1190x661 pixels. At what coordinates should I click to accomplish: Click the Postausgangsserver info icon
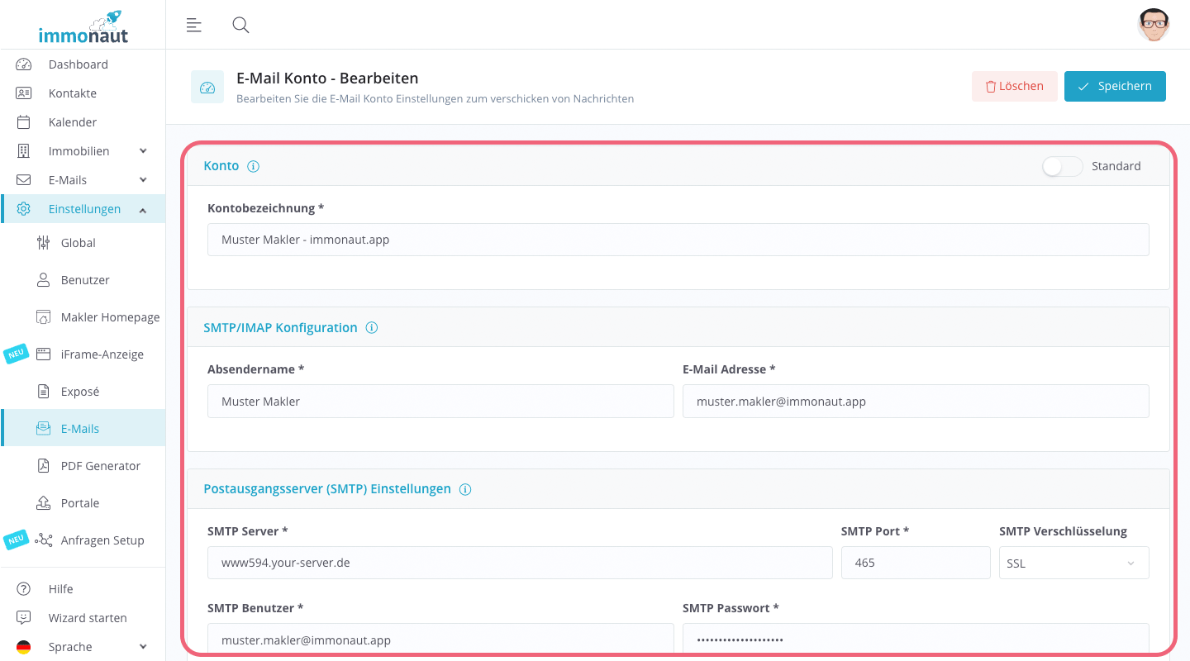465,489
